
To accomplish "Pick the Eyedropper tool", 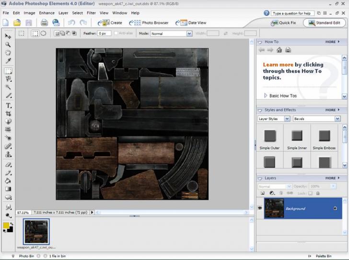I will tap(8, 61).
